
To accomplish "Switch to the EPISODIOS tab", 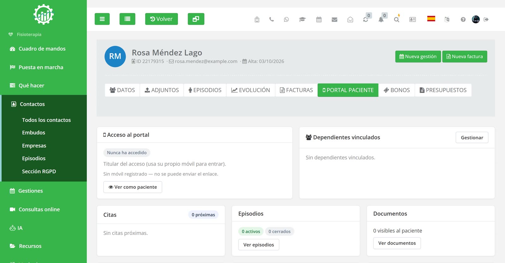I will pyautogui.click(x=205, y=90).
